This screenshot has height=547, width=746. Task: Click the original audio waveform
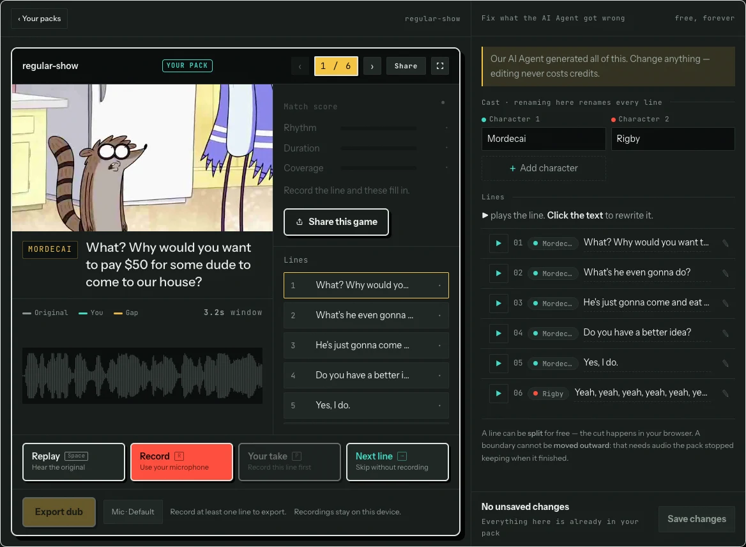click(142, 376)
